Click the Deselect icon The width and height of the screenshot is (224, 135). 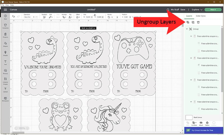[x=44, y=17]
